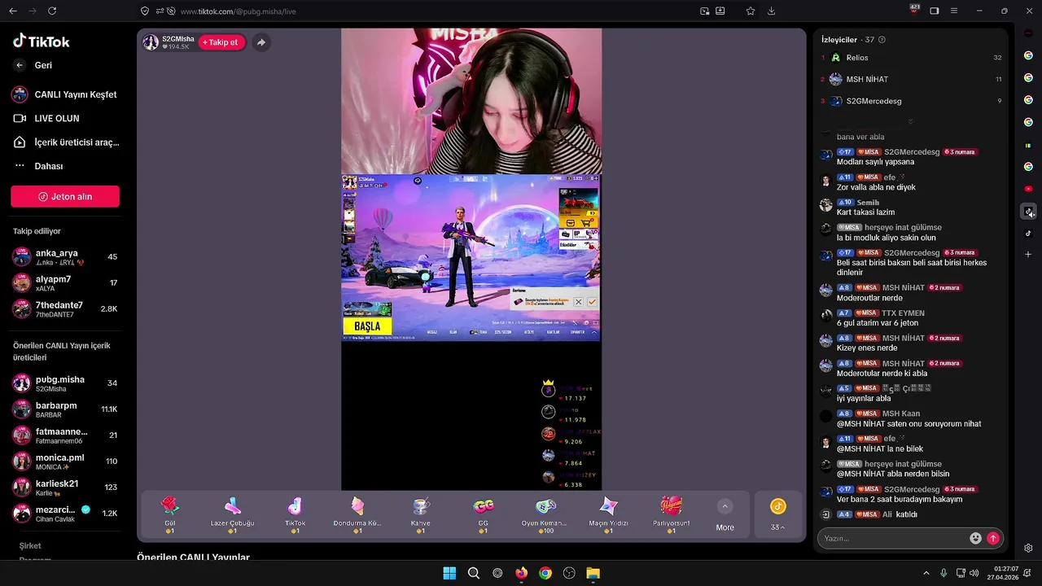Open the vertical tabs sidebar settings gear
The height and width of the screenshot is (586, 1042).
[1028, 549]
